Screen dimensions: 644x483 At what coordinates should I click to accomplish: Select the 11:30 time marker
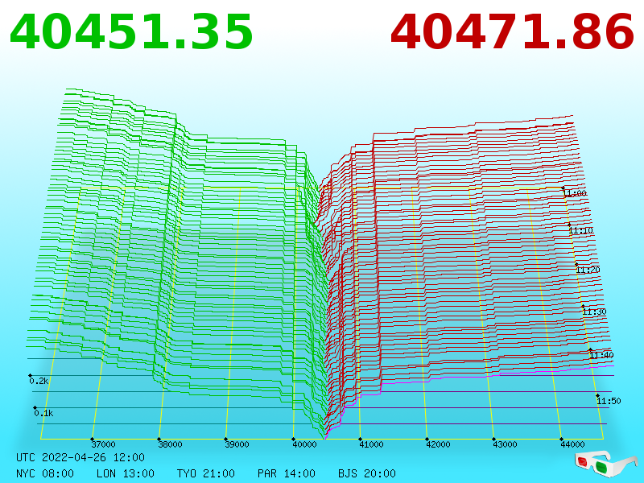pos(594,312)
